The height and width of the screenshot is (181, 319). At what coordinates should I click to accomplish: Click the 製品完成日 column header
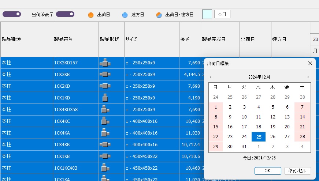coord(220,39)
